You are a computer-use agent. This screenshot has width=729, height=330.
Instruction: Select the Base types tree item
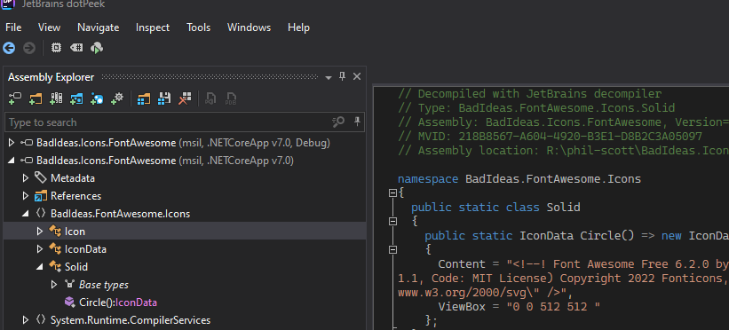(x=104, y=285)
